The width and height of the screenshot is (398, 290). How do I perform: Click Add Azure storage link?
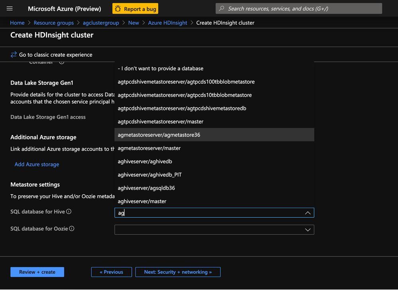click(x=37, y=164)
